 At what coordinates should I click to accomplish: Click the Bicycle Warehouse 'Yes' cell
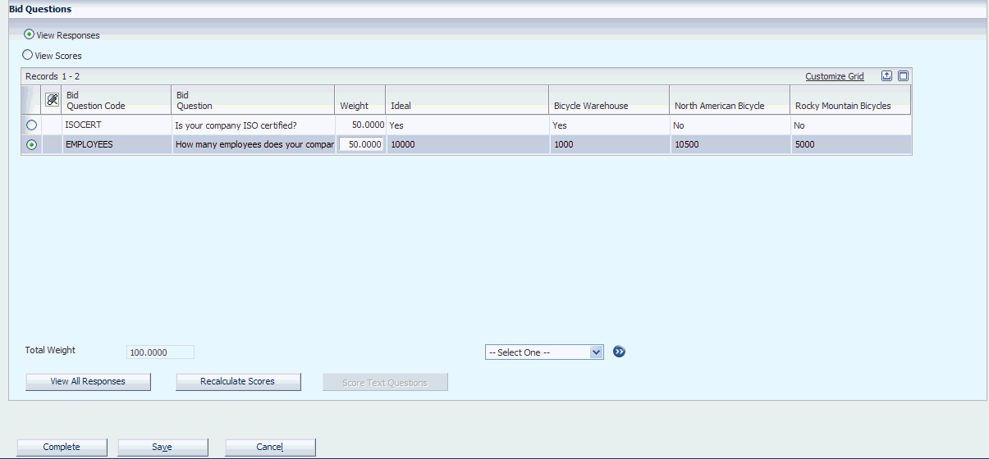[x=609, y=125]
